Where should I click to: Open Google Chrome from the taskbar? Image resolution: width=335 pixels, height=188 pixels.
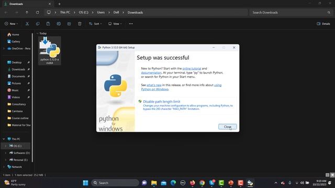[x=202, y=183]
